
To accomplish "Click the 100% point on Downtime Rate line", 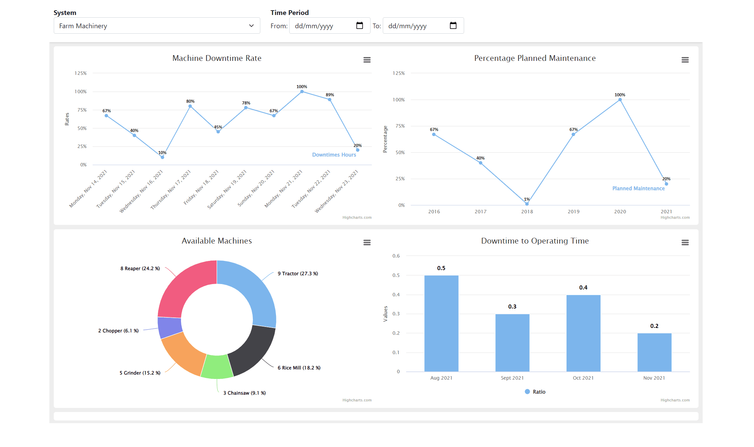I will point(302,92).
